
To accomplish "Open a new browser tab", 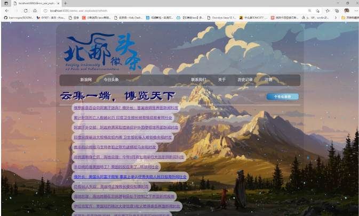I will click(x=66, y=3).
